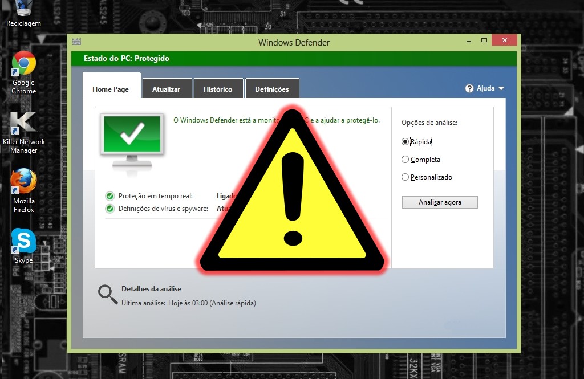
Task: Click the green check beside Definições de vírus
Action: point(110,209)
